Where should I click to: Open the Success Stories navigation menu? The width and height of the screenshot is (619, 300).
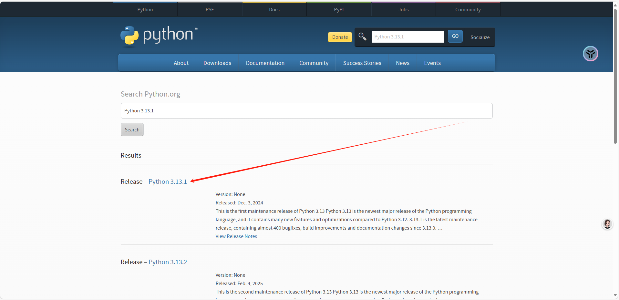[x=362, y=63]
